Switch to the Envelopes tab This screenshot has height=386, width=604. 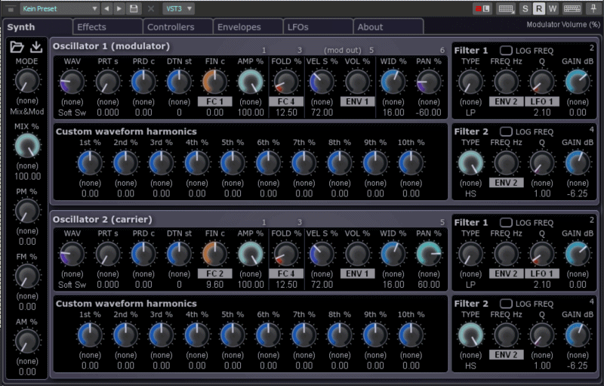click(x=248, y=27)
